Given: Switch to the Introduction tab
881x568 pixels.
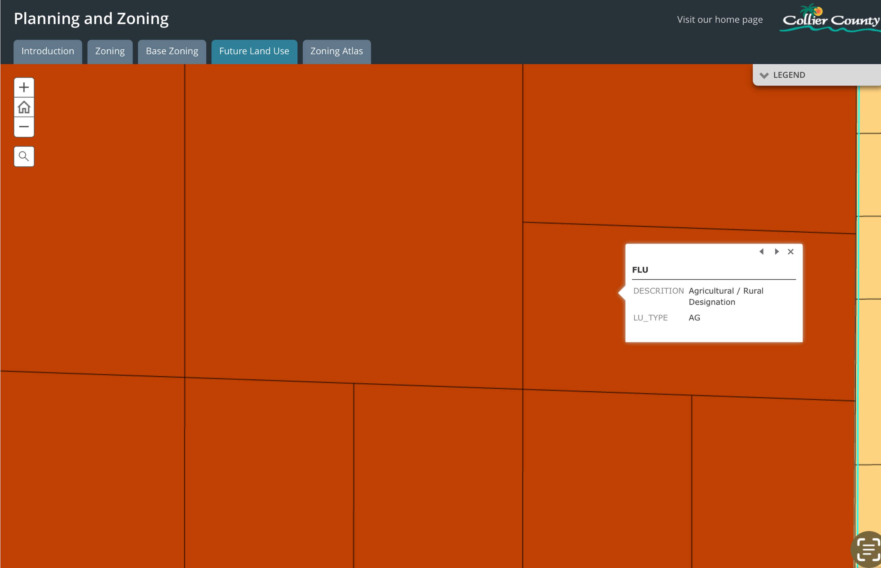Looking at the screenshot, I should tap(48, 51).
